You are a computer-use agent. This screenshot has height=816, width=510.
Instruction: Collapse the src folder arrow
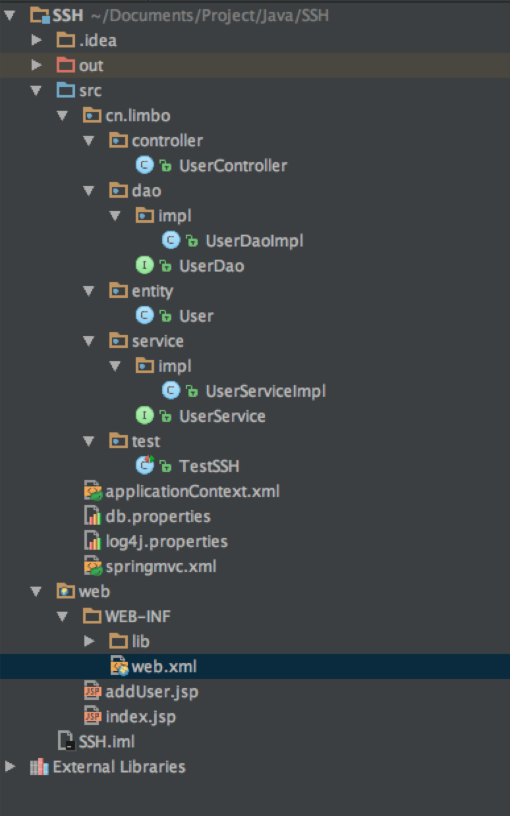point(36,90)
